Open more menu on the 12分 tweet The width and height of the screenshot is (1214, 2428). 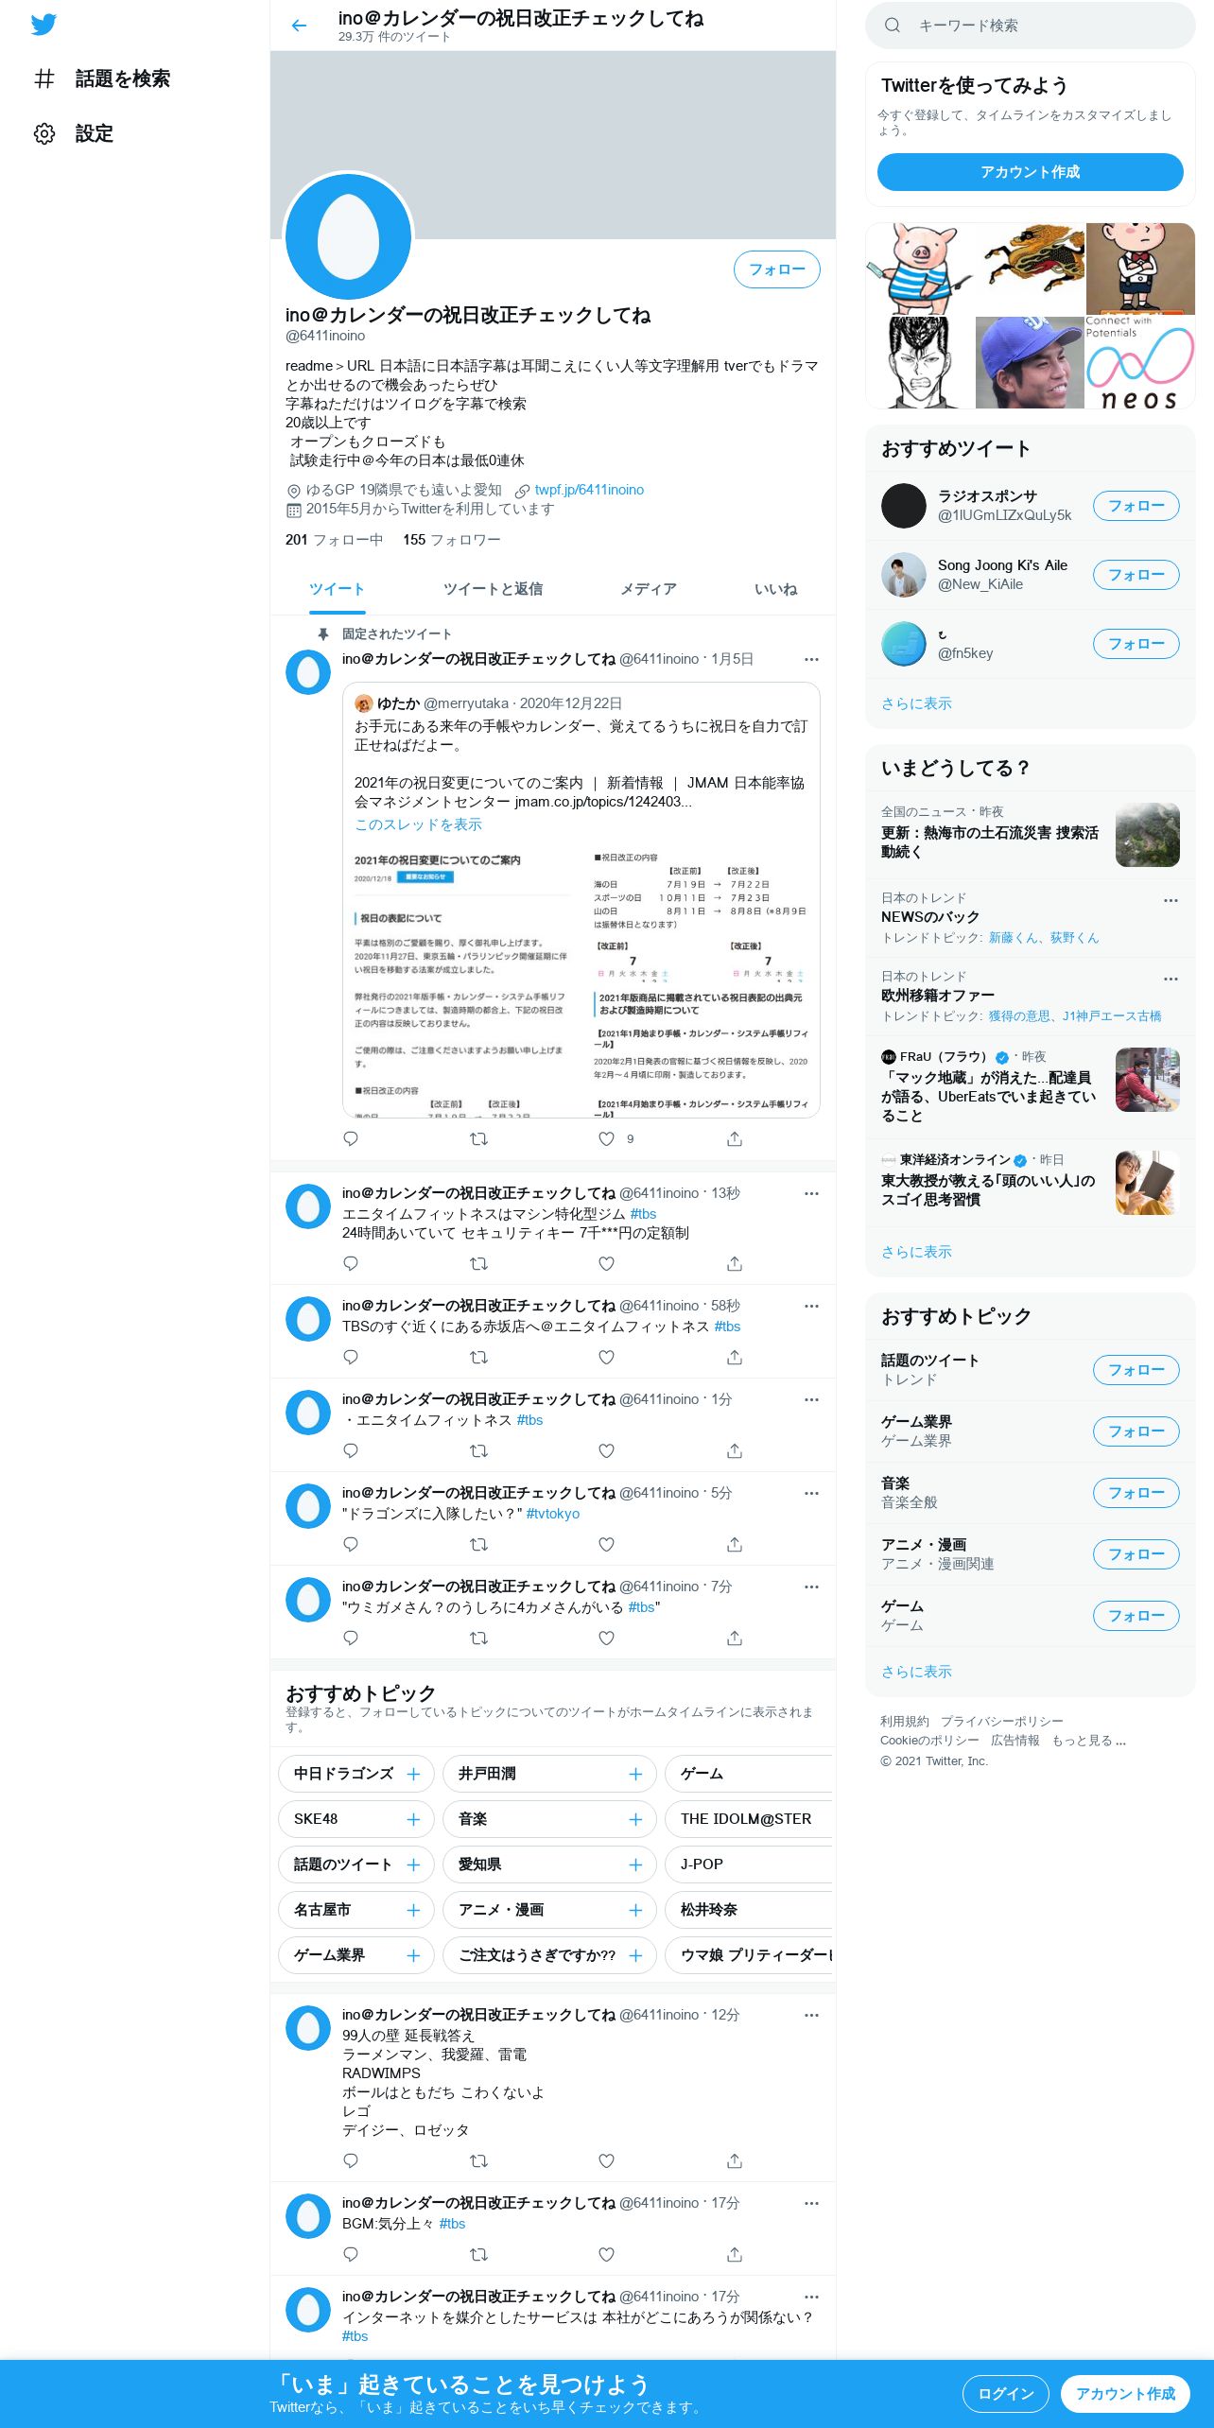click(811, 2015)
